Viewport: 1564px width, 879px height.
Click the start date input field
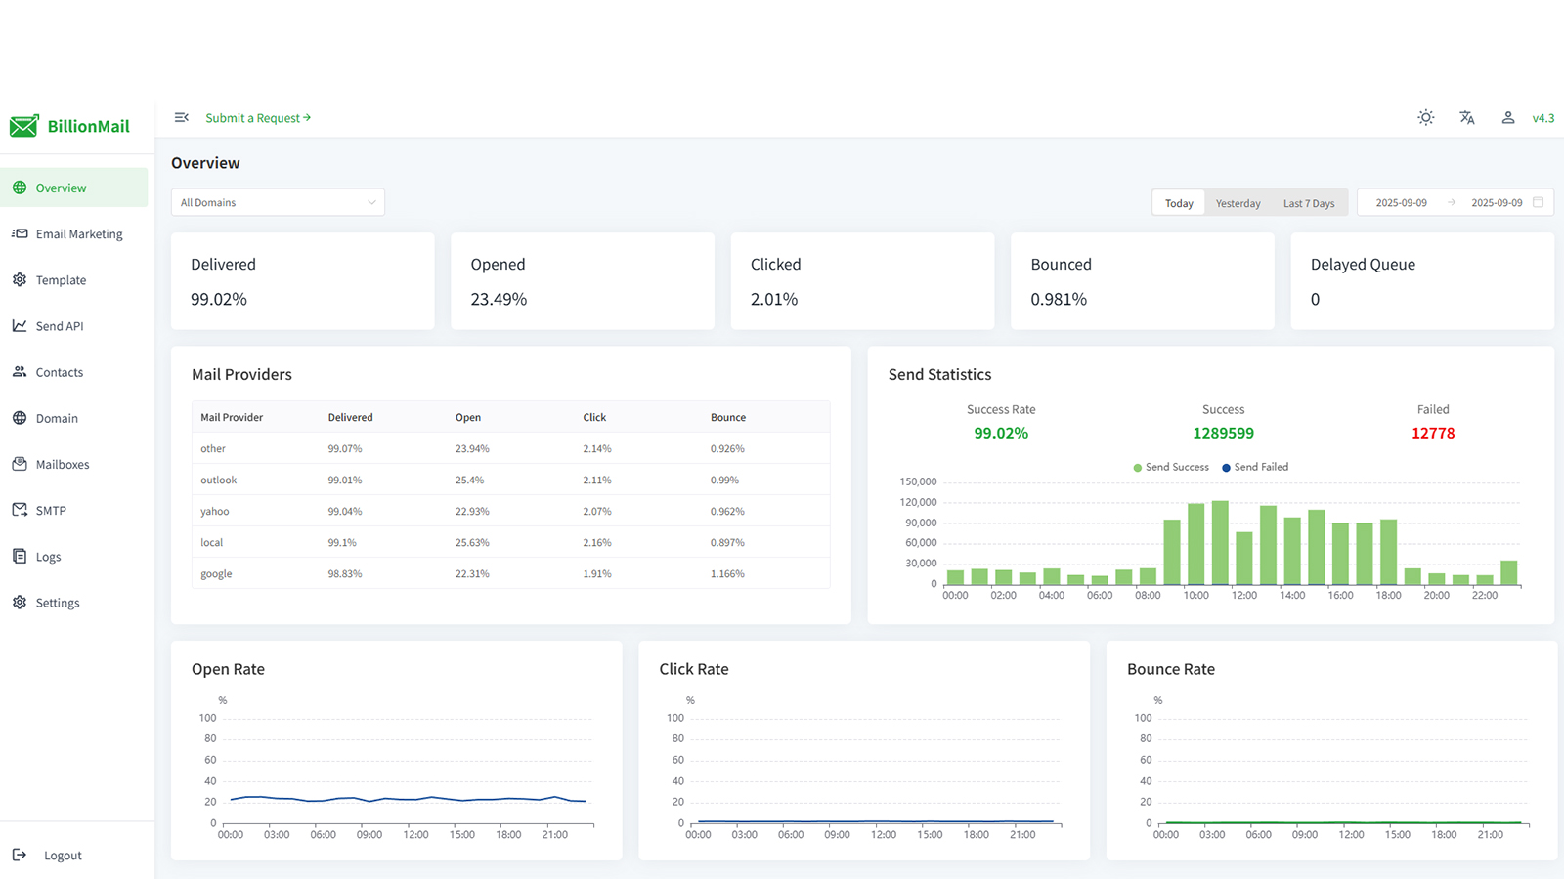click(x=1401, y=203)
